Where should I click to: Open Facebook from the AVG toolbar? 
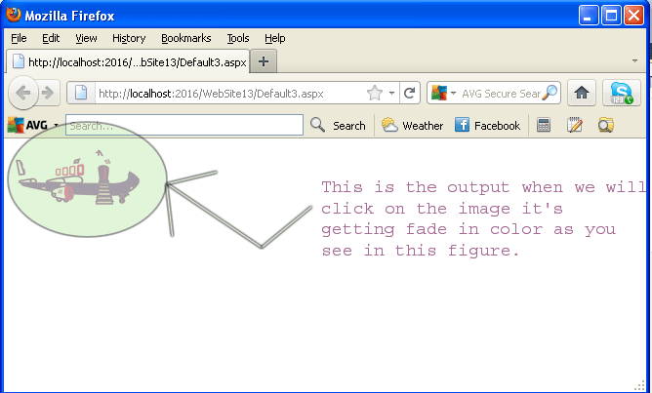click(x=487, y=125)
